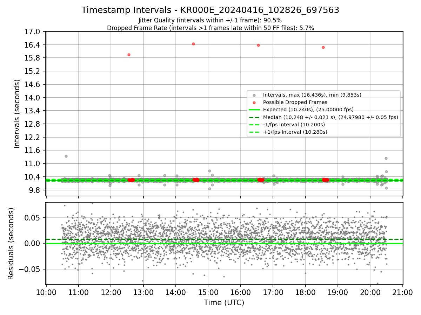The width and height of the screenshot is (421, 315).
Task: Click the gray outlier point at 11.2 seconds near 20:30
Action: pyautogui.click(x=386, y=158)
